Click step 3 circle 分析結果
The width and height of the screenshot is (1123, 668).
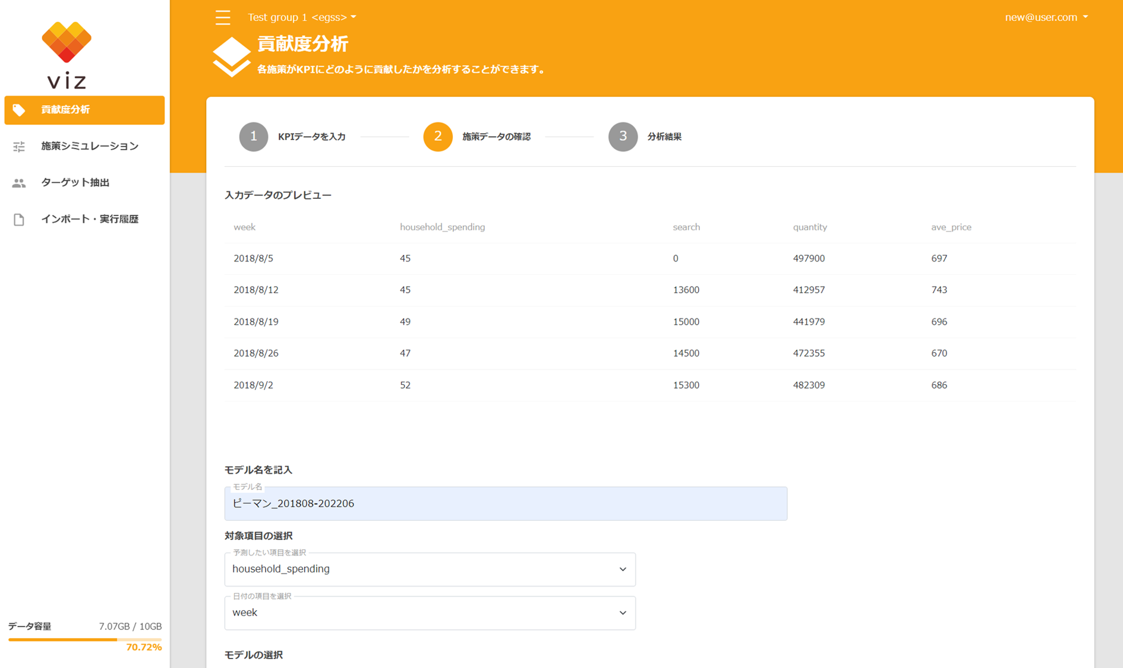pyautogui.click(x=623, y=137)
